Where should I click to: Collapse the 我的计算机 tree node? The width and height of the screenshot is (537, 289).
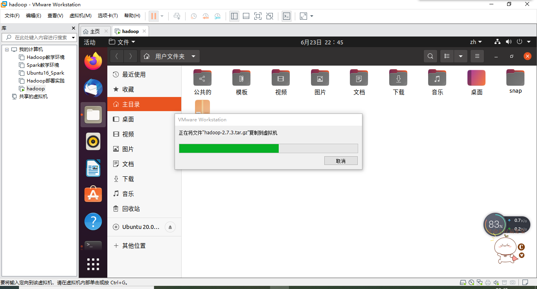(7, 49)
